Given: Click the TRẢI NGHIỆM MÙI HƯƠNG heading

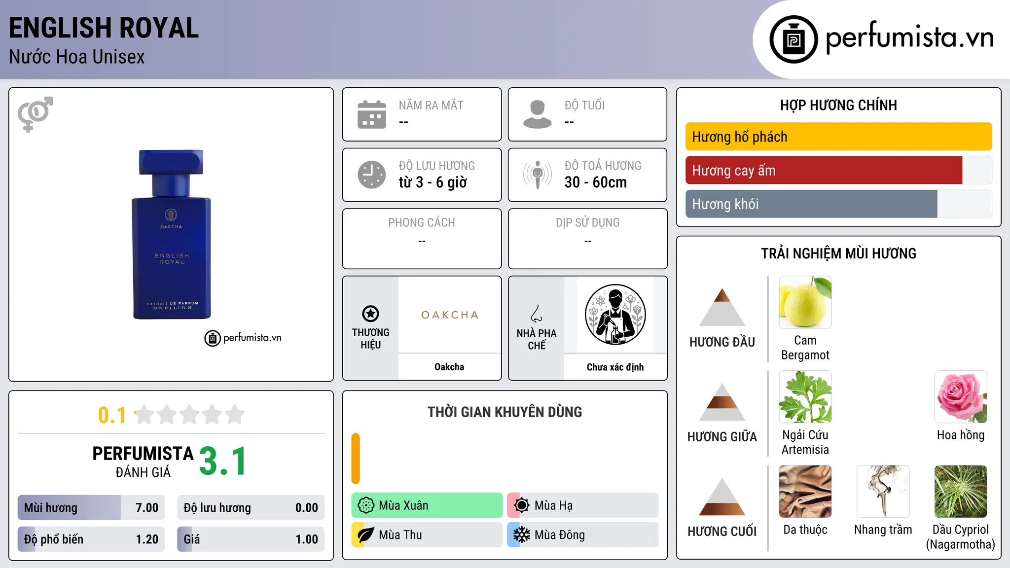Looking at the screenshot, I should coord(838,253).
